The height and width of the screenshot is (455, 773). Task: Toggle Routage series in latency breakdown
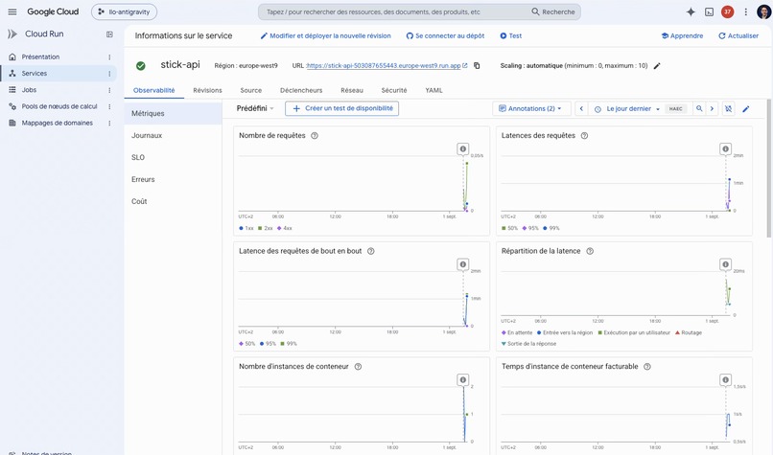[x=689, y=333]
